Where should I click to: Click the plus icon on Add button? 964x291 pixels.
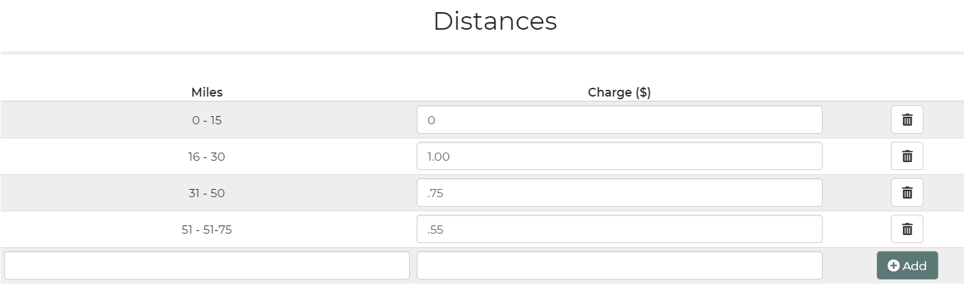893,266
